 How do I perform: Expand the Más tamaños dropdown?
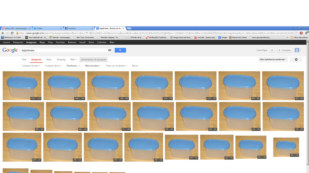(93, 66)
